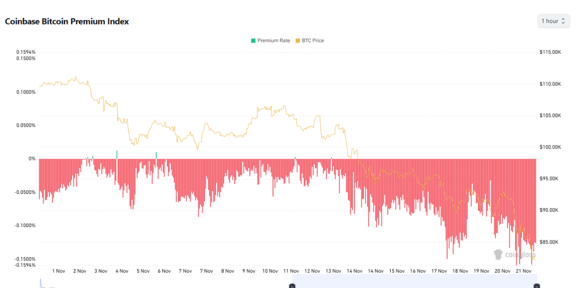The height and width of the screenshot is (288, 576).
Task: Click the 18 Nov date label
Action: (460, 271)
